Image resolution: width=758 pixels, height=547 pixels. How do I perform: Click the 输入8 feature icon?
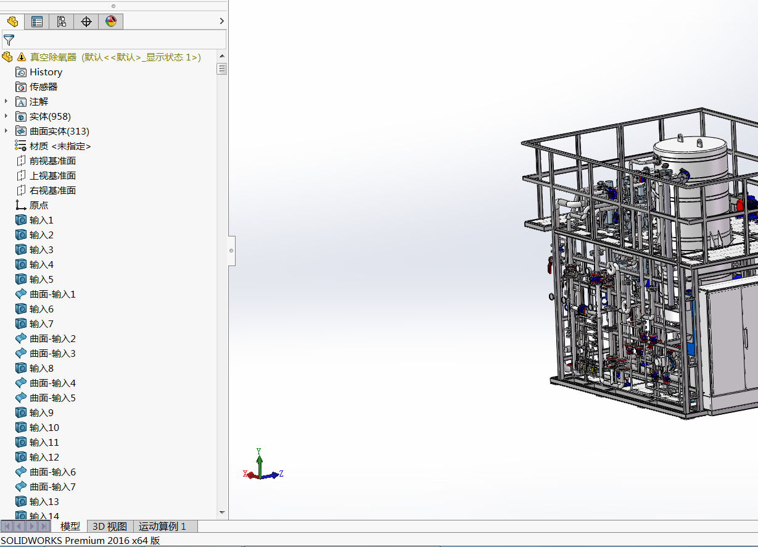click(21, 369)
